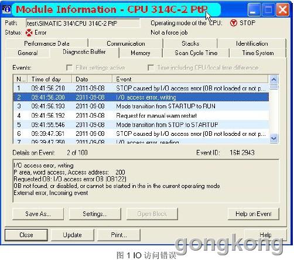Click the Module Information title bar icon
Image resolution: width=294 pixels, height=260 pixels.
click(x=6, y=9)
